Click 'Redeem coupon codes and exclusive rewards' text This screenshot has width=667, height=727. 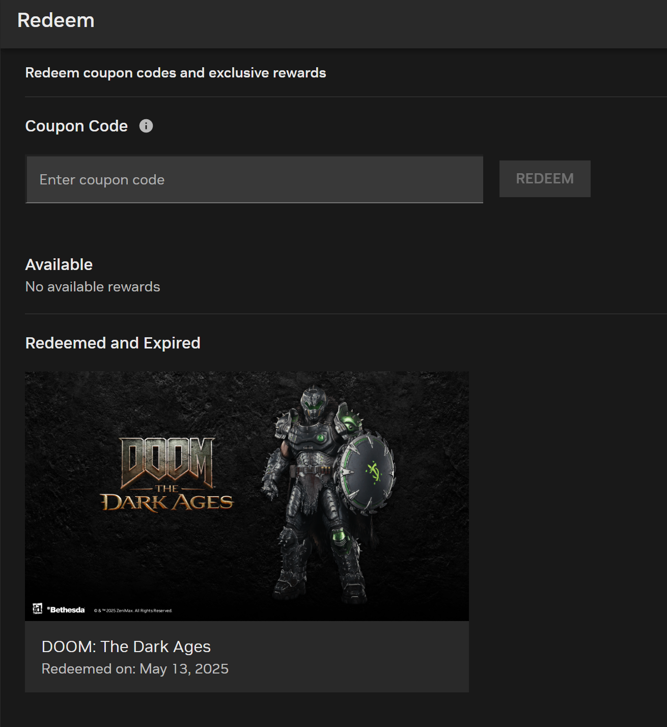[x=176, y=73]
